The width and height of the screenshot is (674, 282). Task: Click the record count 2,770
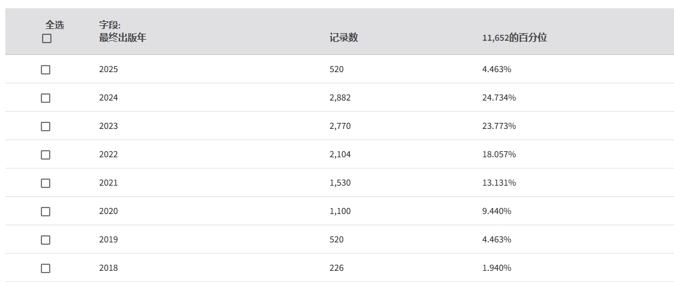click(x=340, y=126)
